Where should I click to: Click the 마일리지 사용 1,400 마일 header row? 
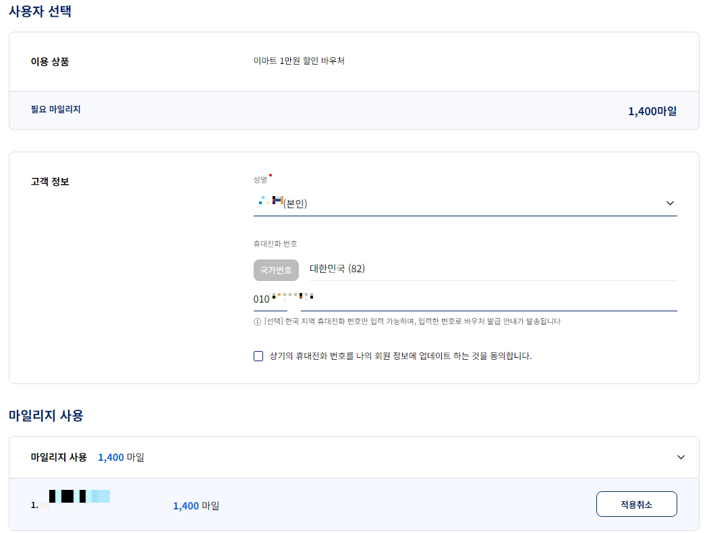pos(354,457)
